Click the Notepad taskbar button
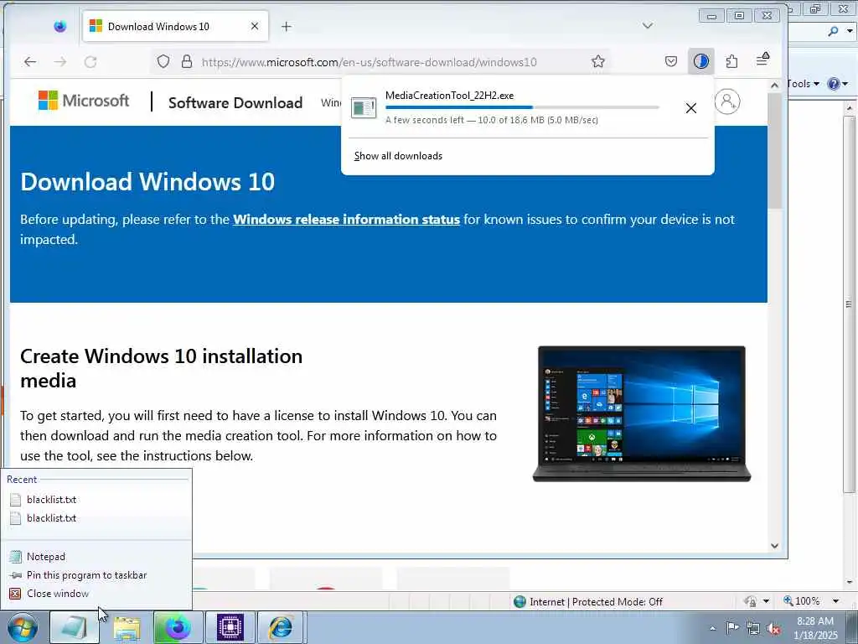The height and width of the screenshot is (644, 858). coord(75,627)
